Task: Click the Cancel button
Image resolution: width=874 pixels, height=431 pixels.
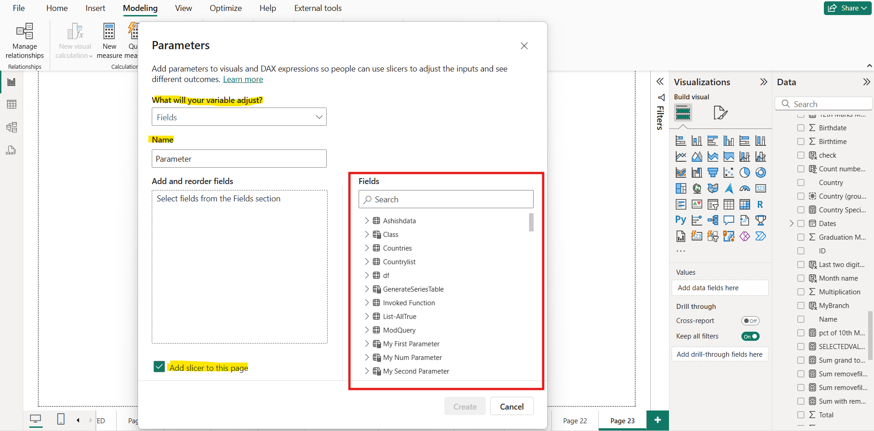Action: click(x=511, y=406)
